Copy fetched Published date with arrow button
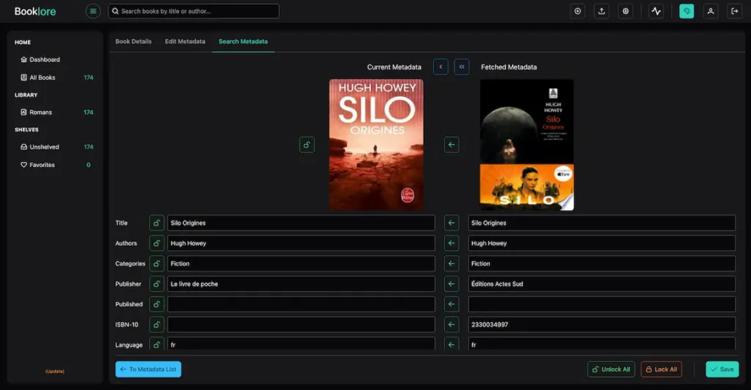This screenshot has width=751, height=390. [x=451, y=304]
